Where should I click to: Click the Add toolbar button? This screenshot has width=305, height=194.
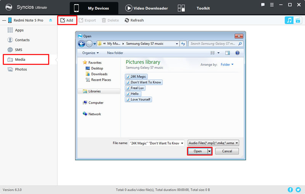tap(67, 20)
